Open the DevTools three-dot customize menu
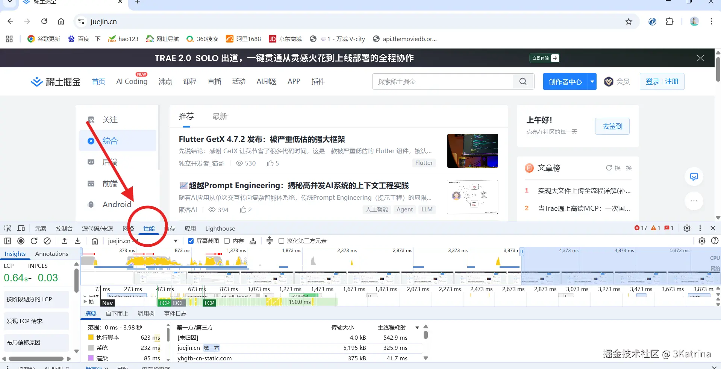 pyautogui.click(x=700, y=228)
